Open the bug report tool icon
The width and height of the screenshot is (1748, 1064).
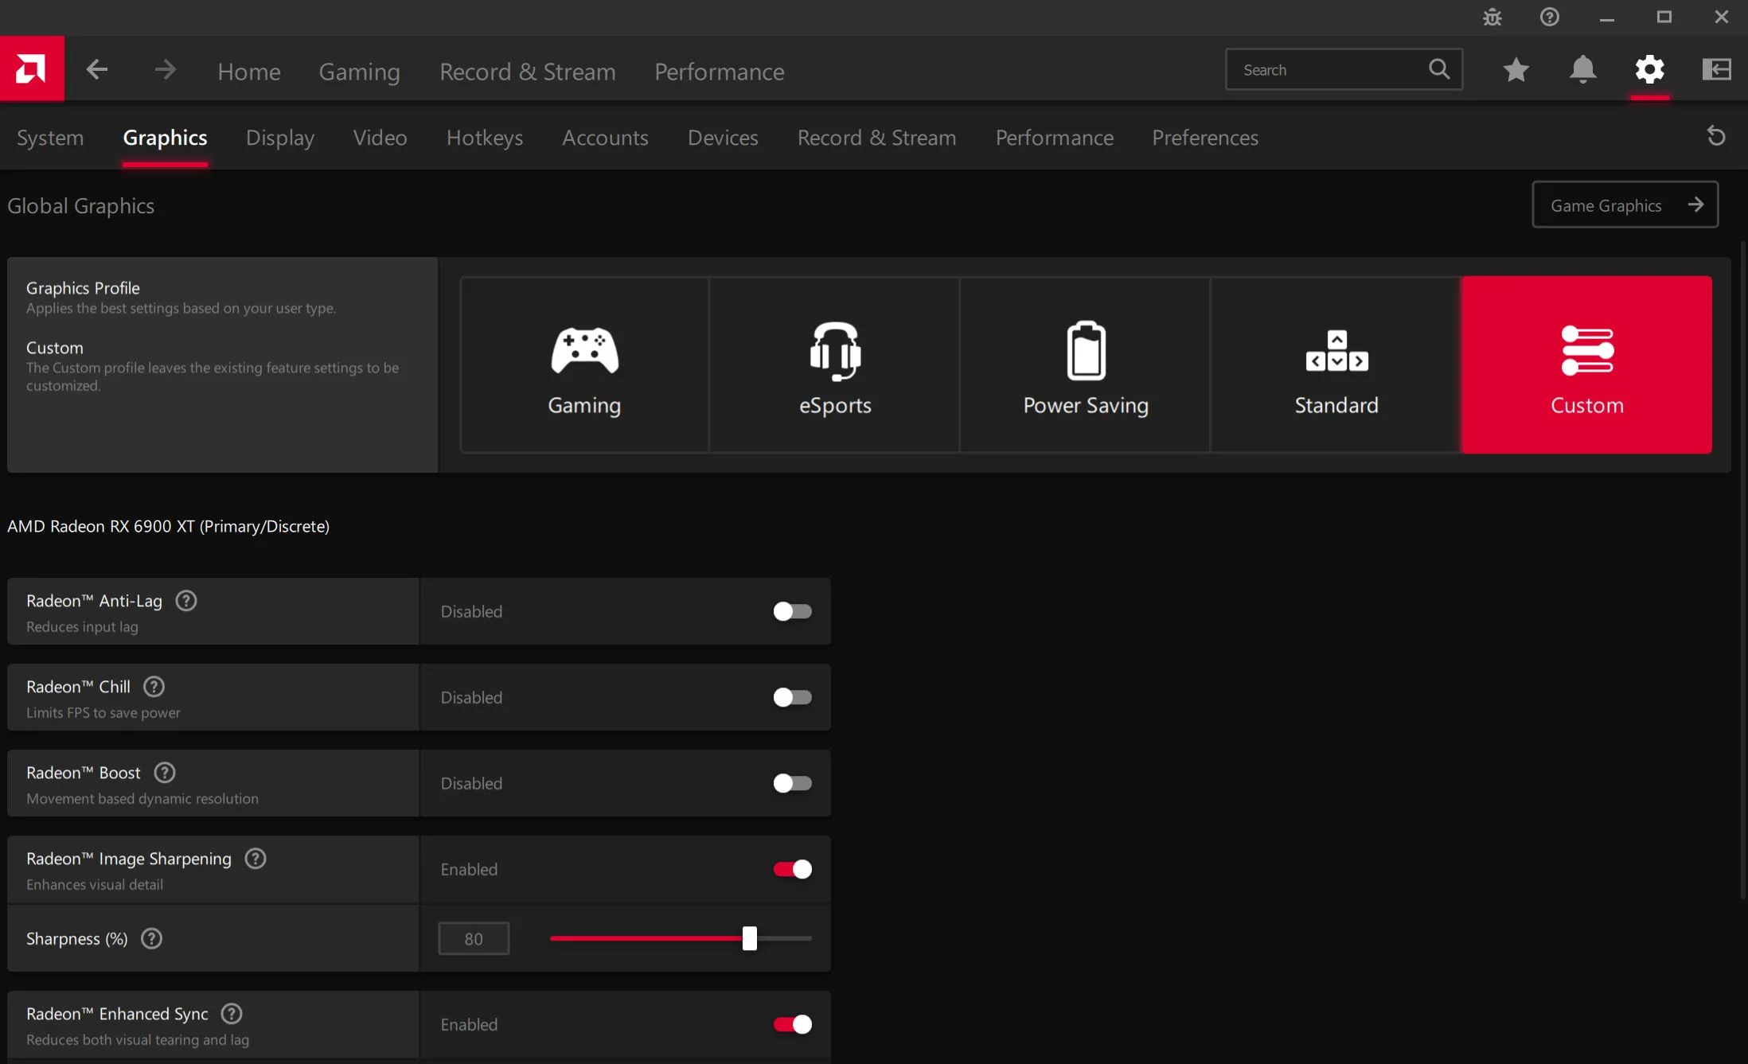(1492, 17)
